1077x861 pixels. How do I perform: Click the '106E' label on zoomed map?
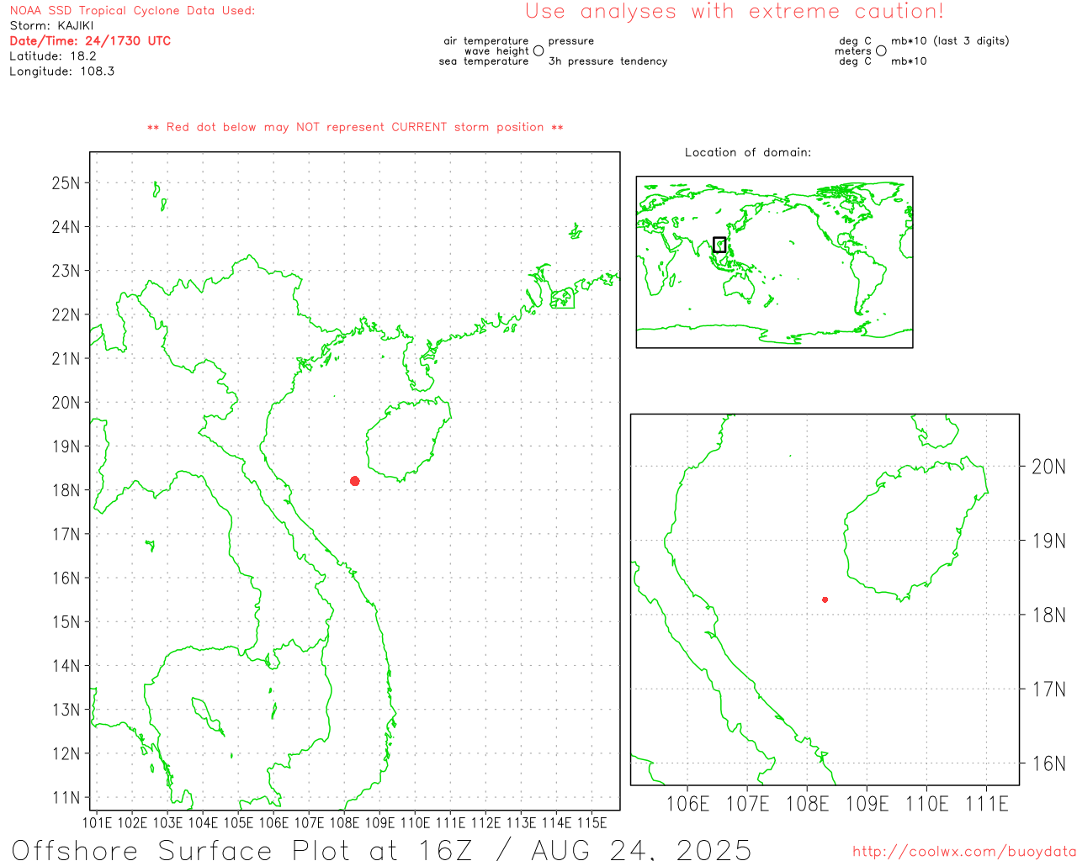coord(687,804)
